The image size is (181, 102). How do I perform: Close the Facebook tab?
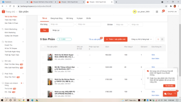[x=27, y=2]
